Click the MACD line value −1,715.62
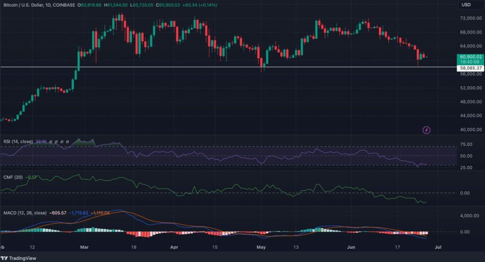 [78, 213]
